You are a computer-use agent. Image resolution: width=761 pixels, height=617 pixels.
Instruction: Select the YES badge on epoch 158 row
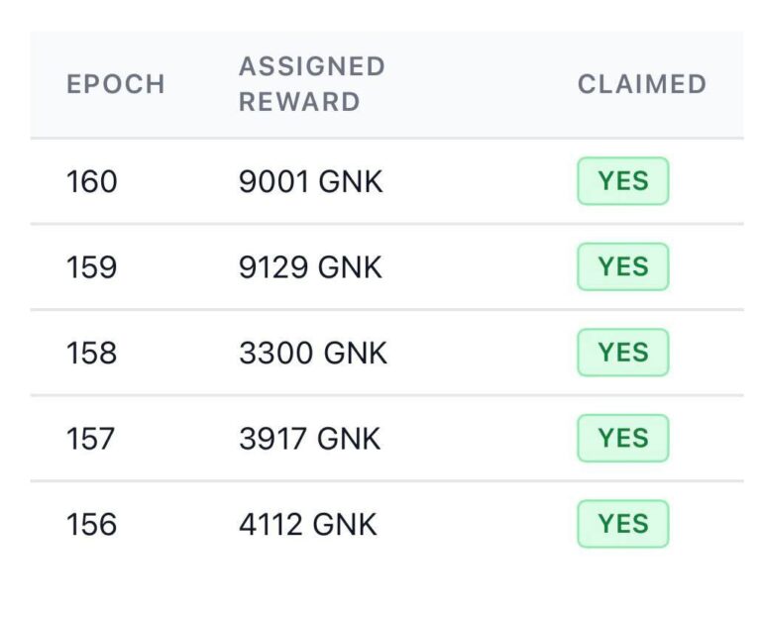(x=623, y=353)
